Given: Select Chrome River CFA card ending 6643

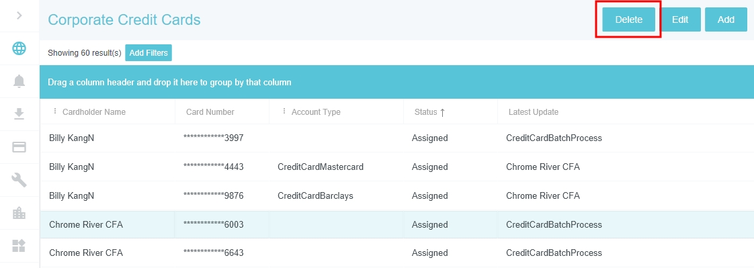Looking at the screenshot, I should click(396, 253).
